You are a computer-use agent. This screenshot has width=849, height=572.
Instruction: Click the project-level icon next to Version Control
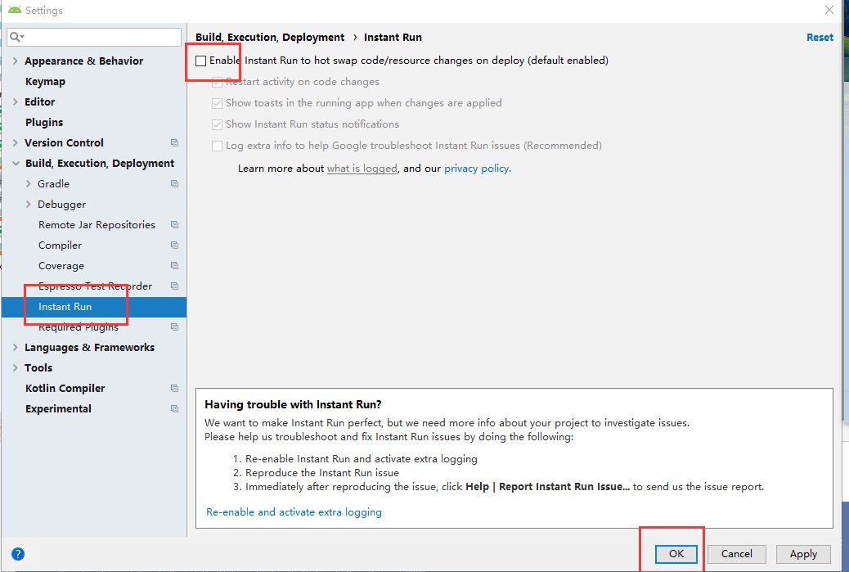[174, 142]
